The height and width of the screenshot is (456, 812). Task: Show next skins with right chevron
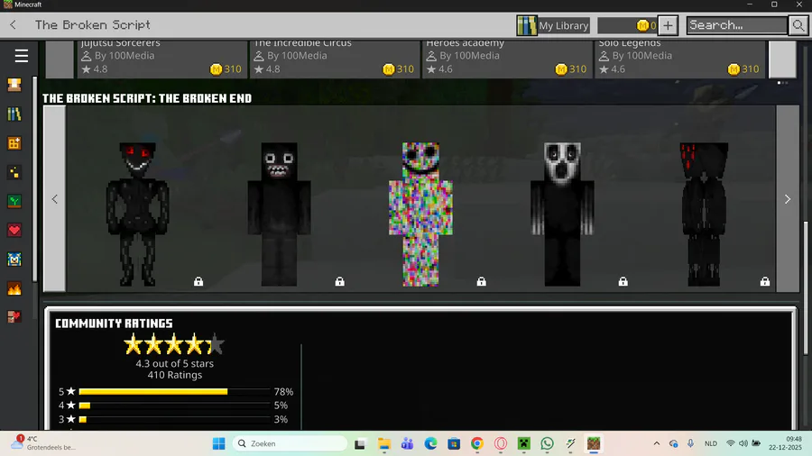click(x=788, y=199)
